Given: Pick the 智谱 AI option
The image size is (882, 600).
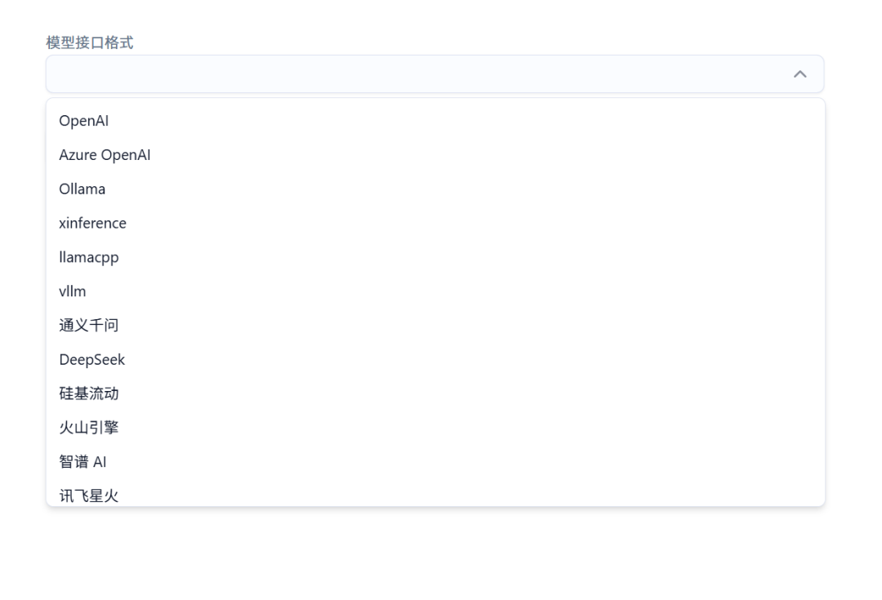Looking at the screenshot, I should (82, 462).
